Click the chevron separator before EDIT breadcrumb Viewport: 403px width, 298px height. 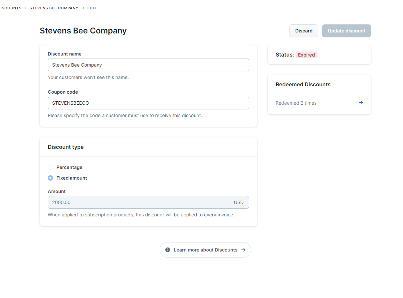(x=83, y=8)
